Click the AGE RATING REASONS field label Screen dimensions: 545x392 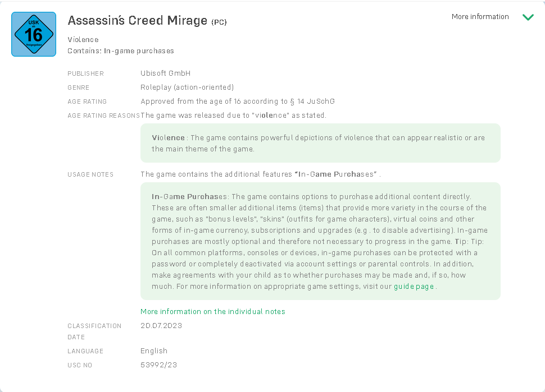point(103,116)
